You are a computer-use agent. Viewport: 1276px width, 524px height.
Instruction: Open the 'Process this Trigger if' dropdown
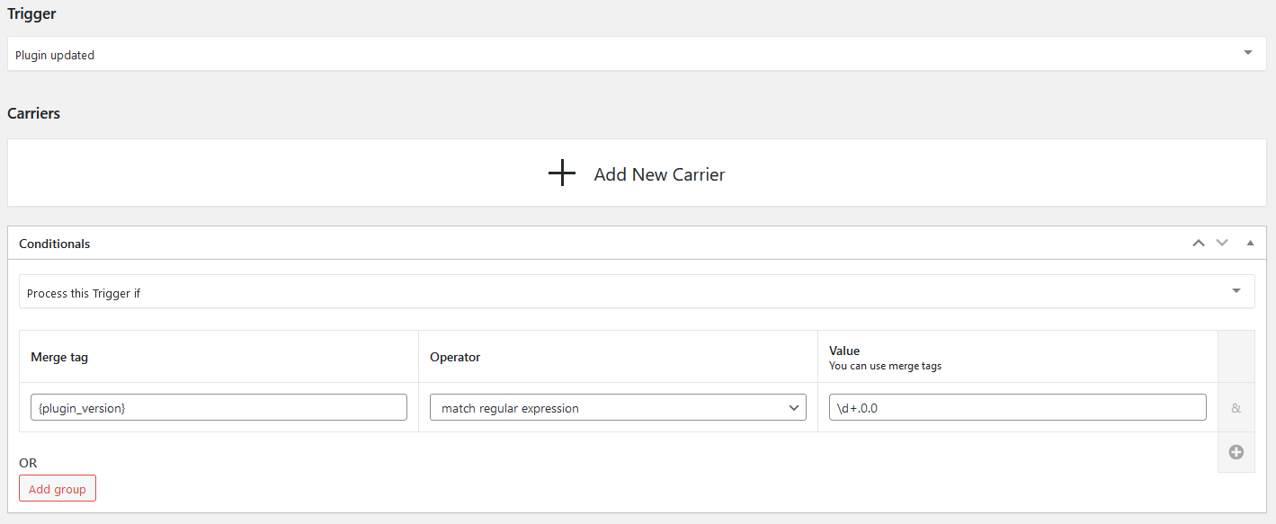(637, 291)
